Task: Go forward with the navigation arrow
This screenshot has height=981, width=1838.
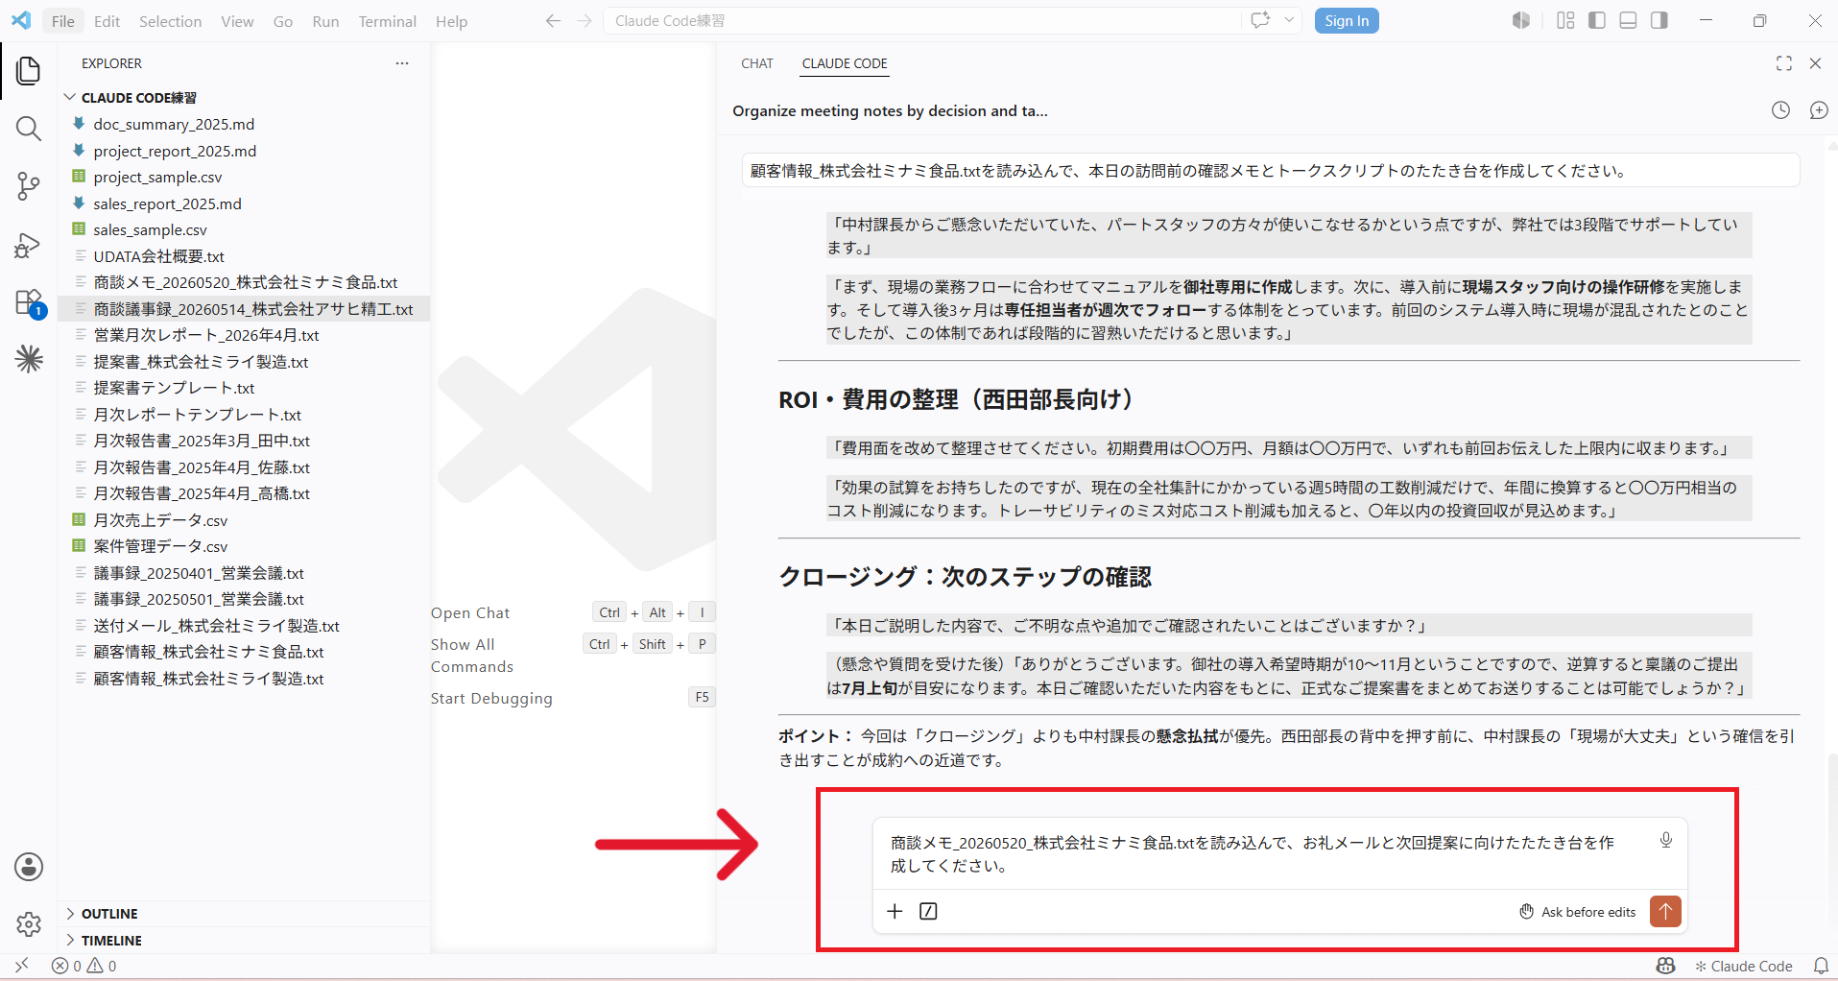Action: click(x=585, y=21)
